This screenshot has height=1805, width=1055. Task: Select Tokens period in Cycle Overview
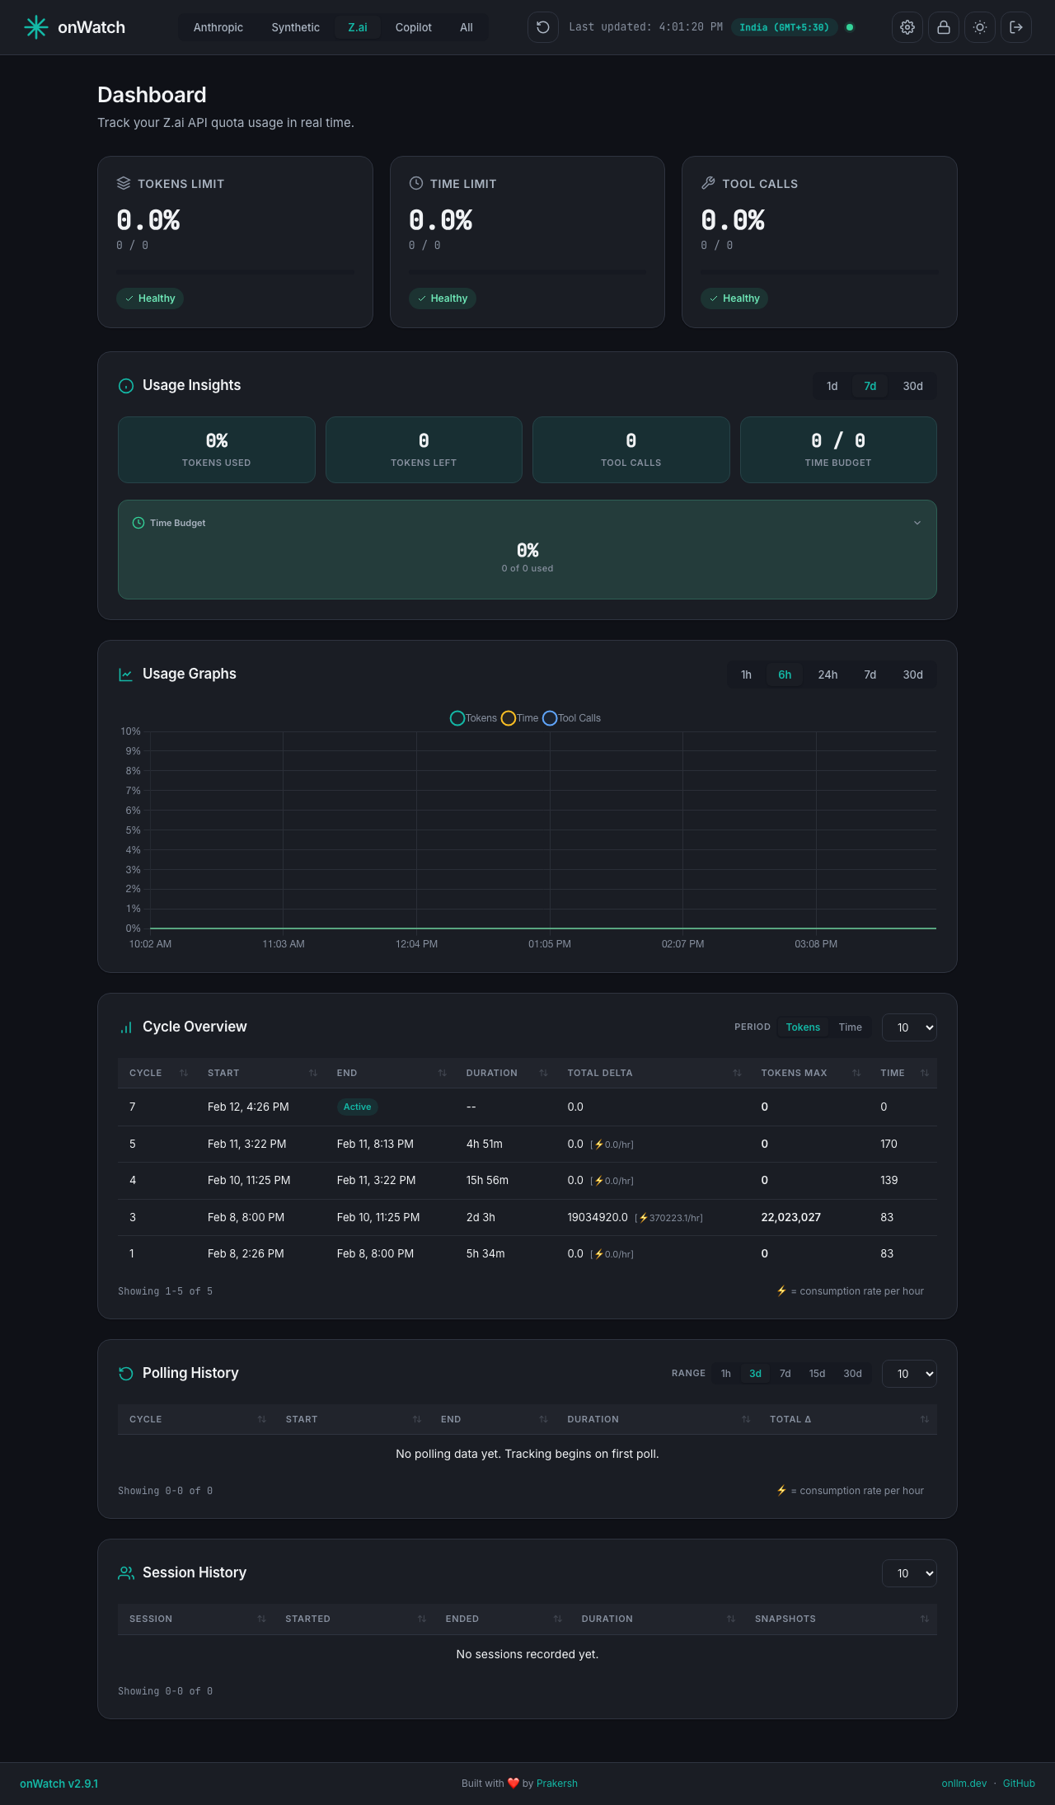point(803,1027)
